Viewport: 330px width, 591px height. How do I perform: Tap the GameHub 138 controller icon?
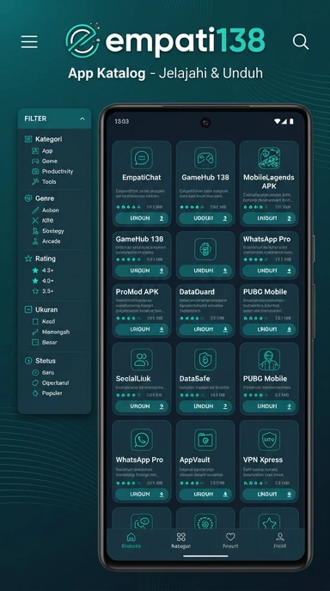[205, 158]
